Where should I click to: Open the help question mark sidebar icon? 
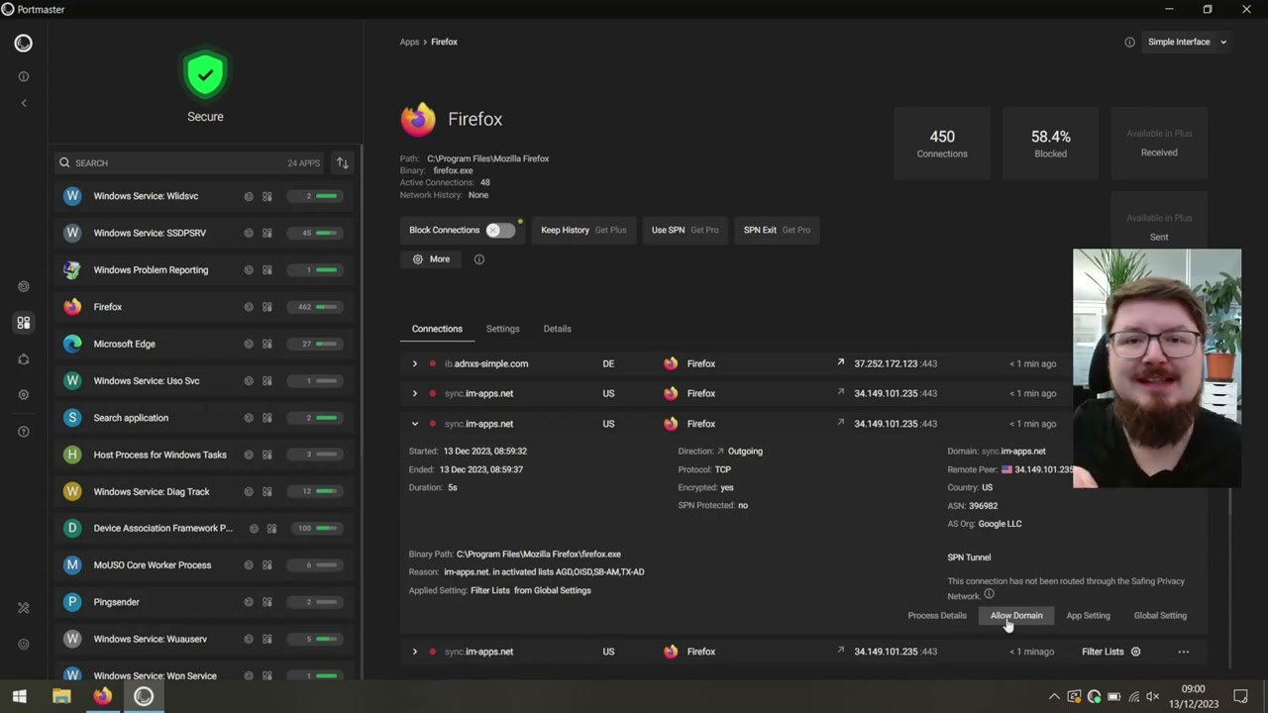point(24,432)
